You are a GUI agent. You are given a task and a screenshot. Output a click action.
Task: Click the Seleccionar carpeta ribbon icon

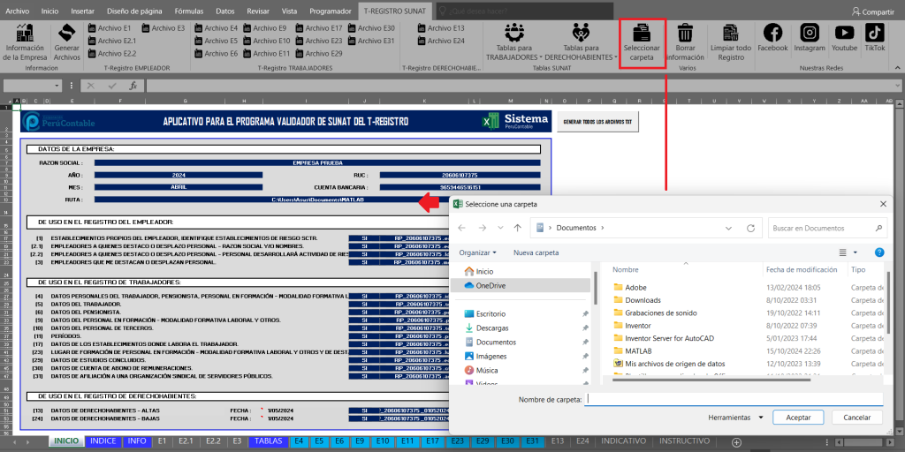click(x=642, y=42)
